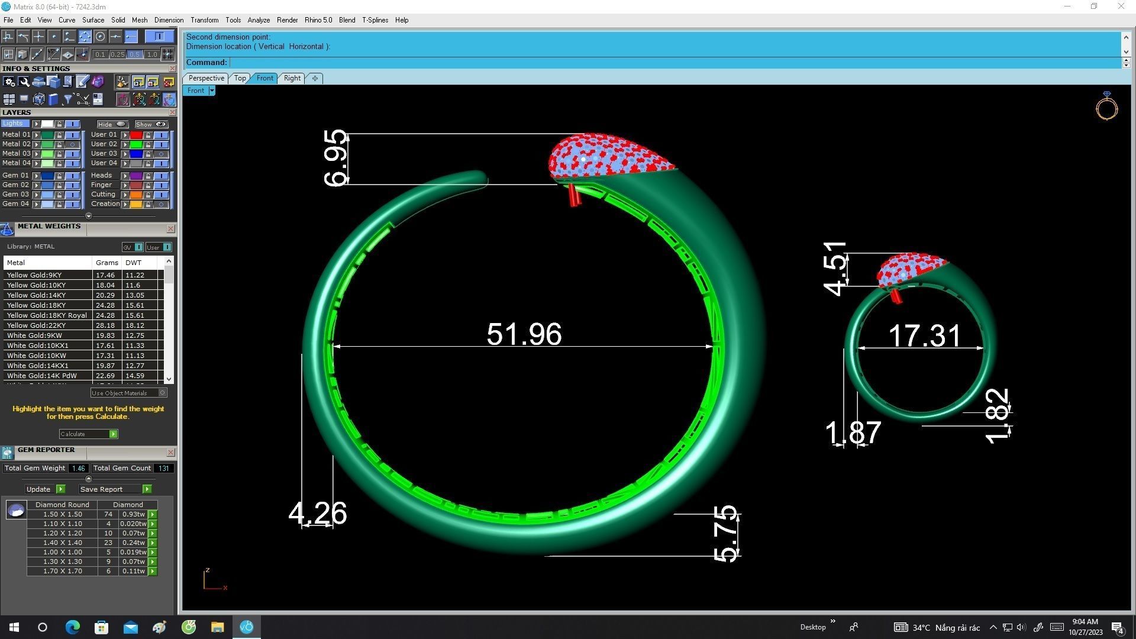The image size is (1136, 639).
Task: Toggle visibility of User 03 layer
Action: point(161,154)
